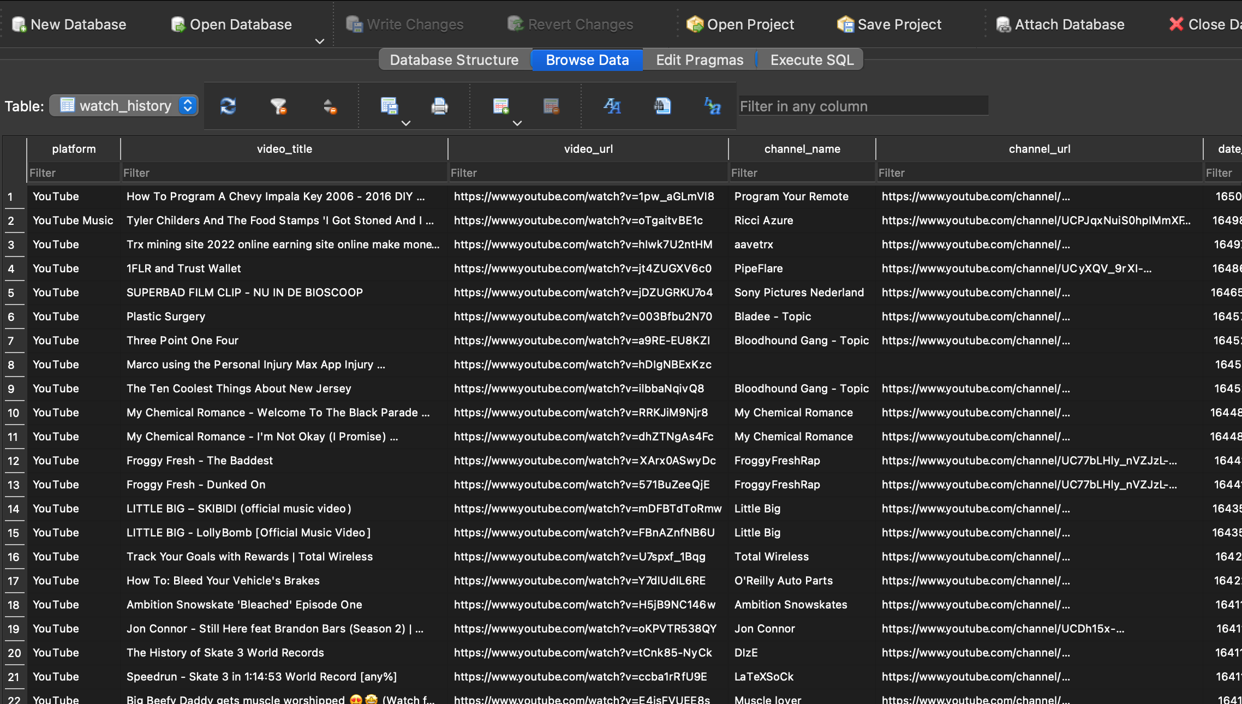The height and width of the screenshot is (704, 1242).
Task: Clear all filters with funnel icon
Action: tap(278, 106)
